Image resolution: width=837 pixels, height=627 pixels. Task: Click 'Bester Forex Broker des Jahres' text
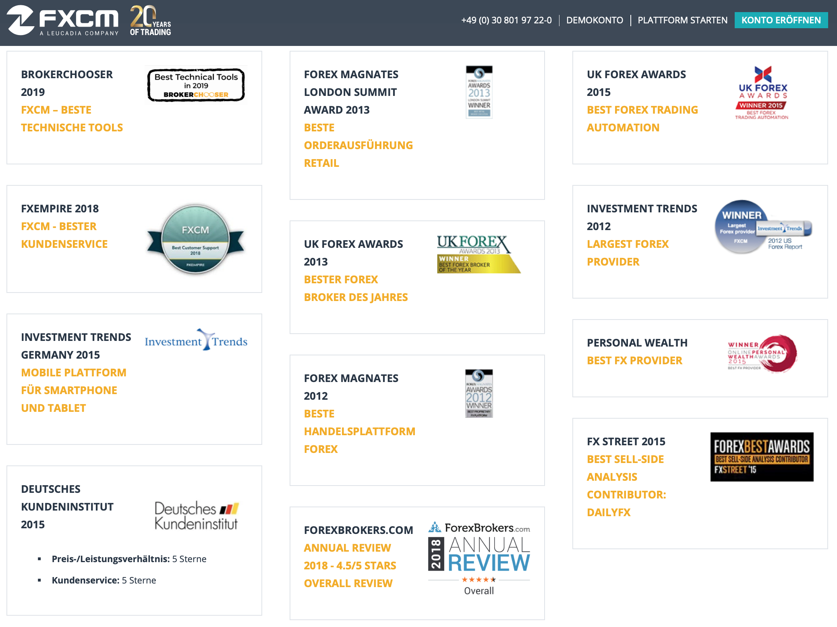point(356,289)
